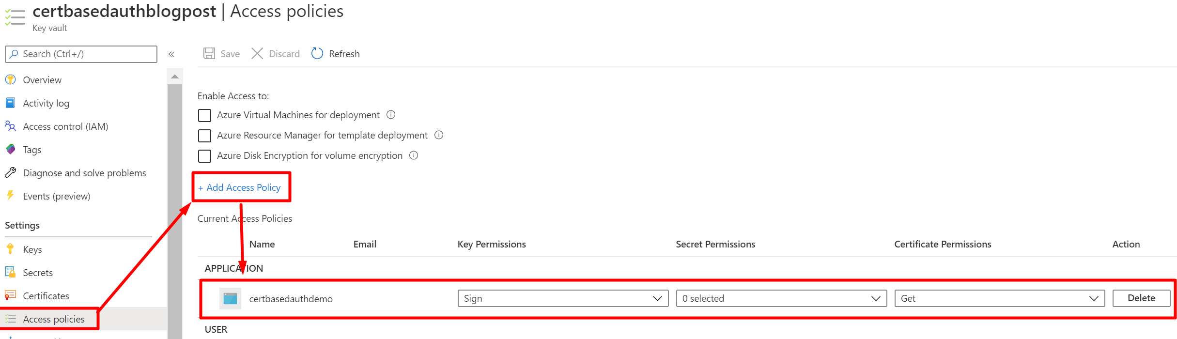Switch to Access control (IAM)

pos(11,126)
